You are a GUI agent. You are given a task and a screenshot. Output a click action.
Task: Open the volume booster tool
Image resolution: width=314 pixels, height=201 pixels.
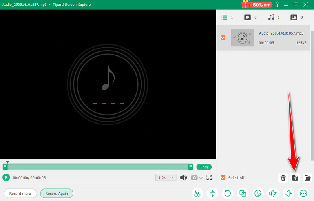288,194
